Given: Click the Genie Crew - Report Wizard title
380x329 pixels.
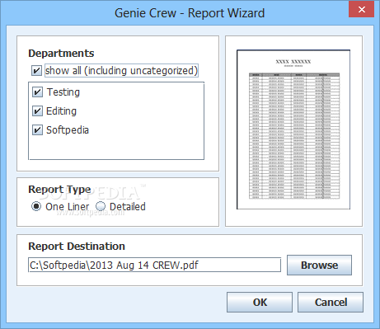Looking at the screenshot, I should 190,13.
